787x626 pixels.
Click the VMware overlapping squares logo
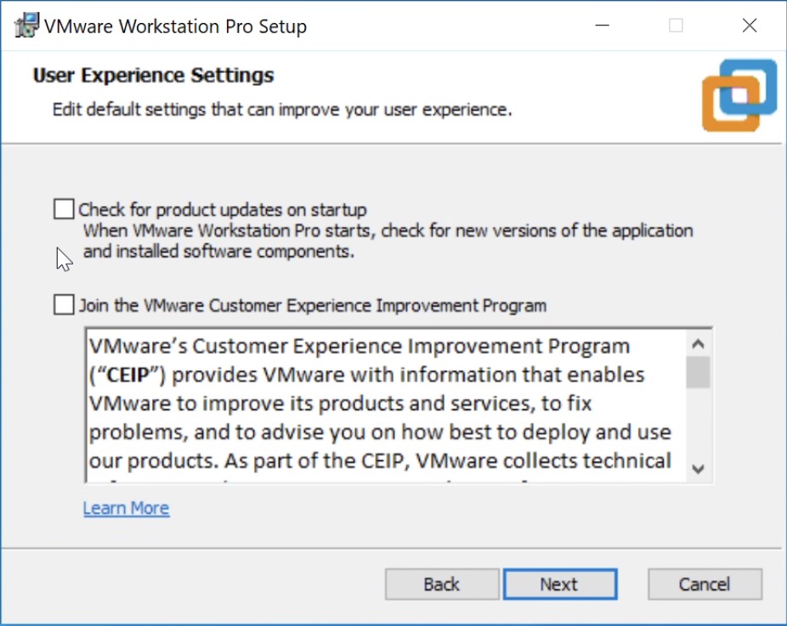(739, 94)
